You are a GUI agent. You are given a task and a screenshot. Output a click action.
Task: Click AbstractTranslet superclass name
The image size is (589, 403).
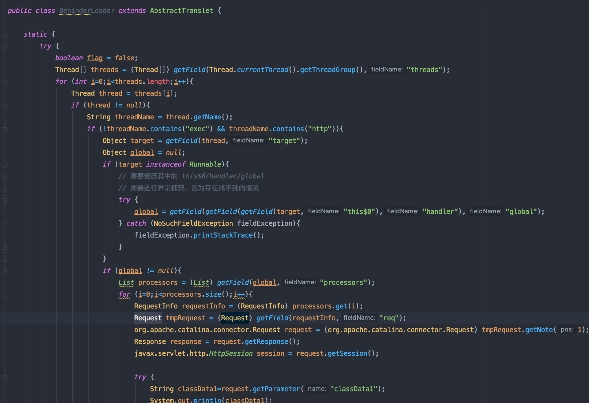tap(181, 11)
